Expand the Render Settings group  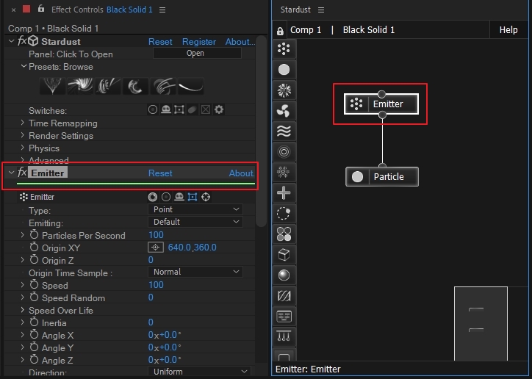(22, 135)
